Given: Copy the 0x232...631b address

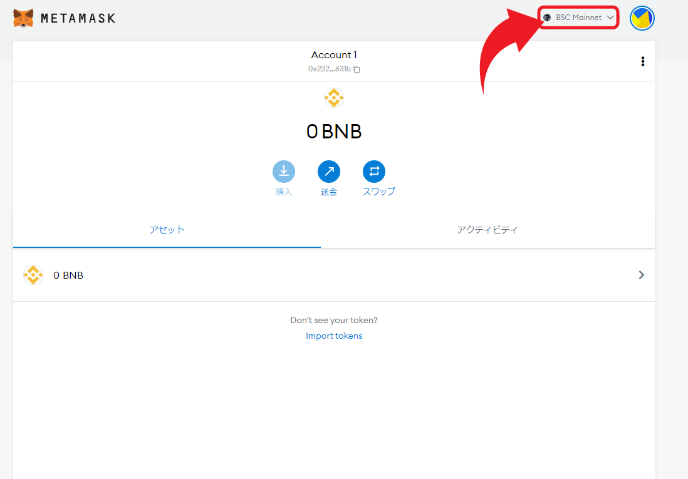Looking at the screenshot, I should pos(334,69).
